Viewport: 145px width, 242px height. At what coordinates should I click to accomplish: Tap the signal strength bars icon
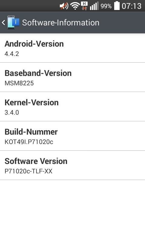pos(94,6)
